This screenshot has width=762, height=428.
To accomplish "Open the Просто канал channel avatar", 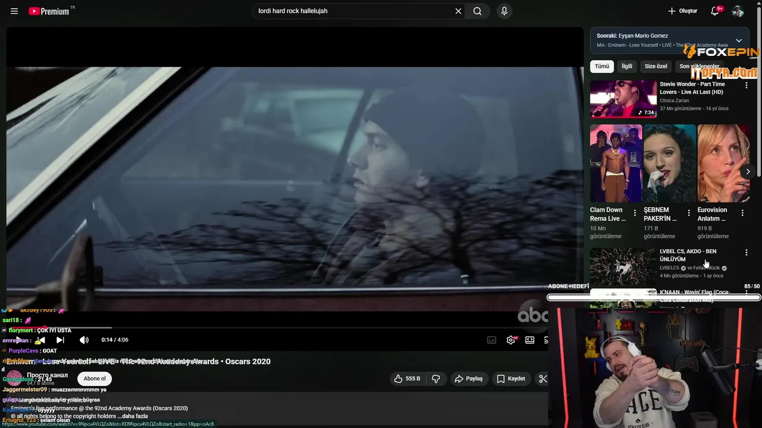I will click(x=14, y=379).
